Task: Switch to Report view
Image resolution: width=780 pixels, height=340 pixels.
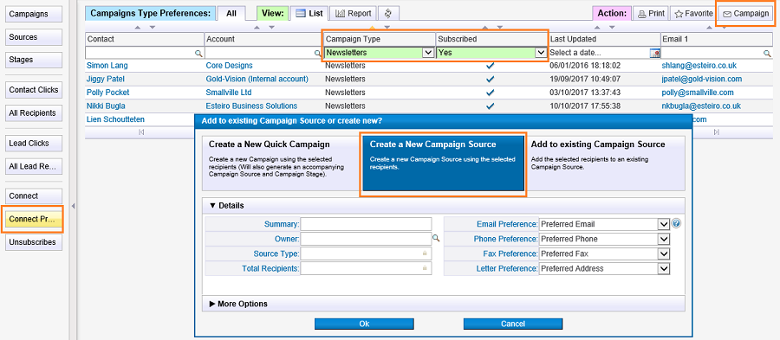Action: (x=354, y=13)
